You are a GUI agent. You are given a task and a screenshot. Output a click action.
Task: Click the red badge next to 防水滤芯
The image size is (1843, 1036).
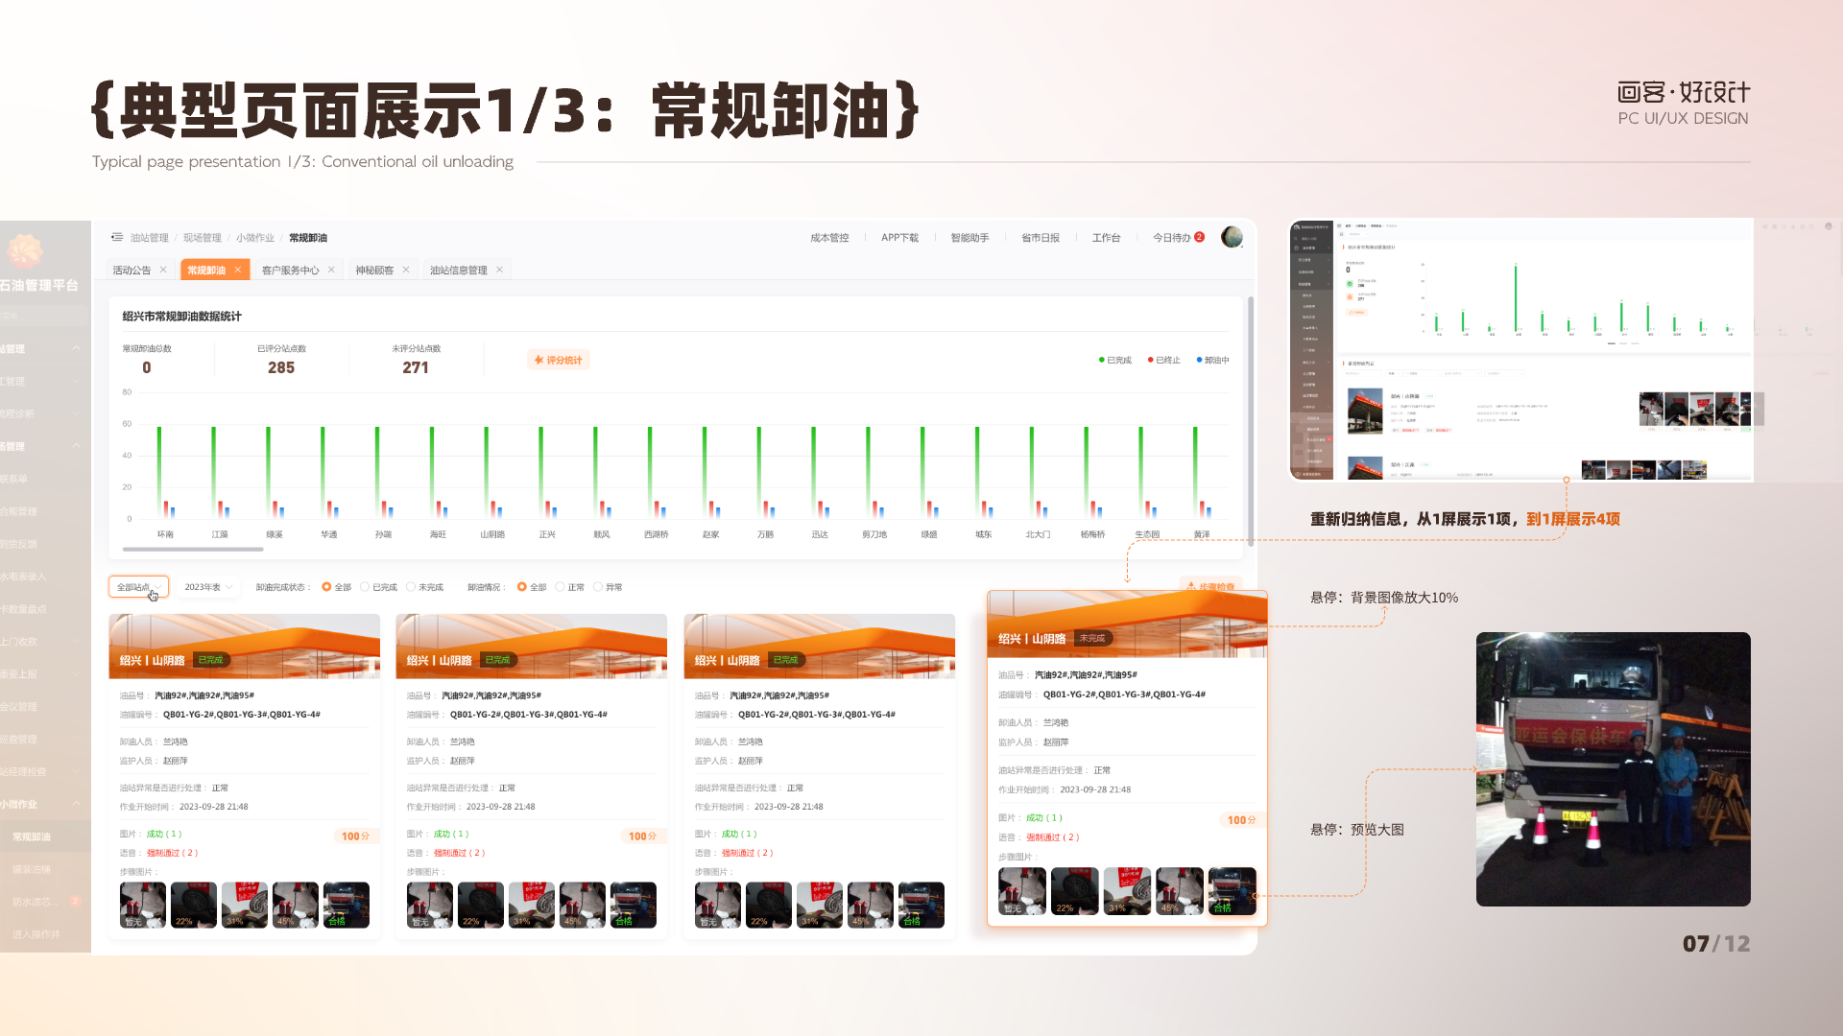tap(76, 901)
